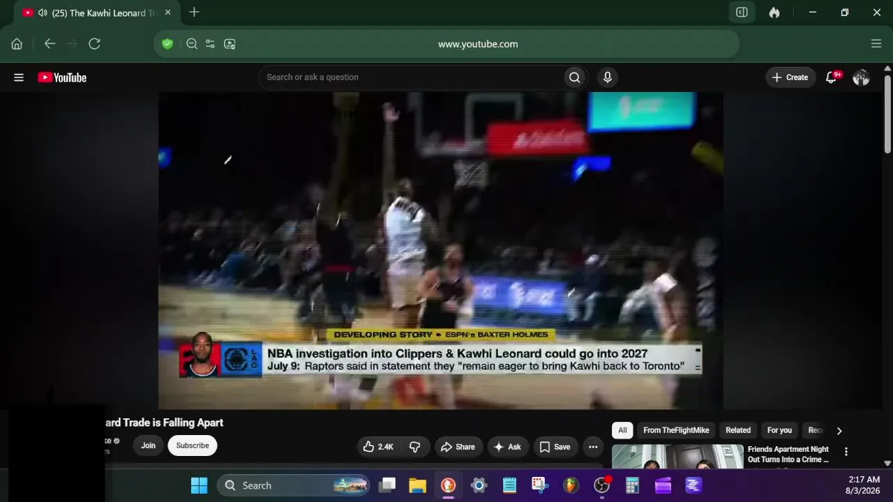893x502 pixels.
Task: Open Windows taskbar Search
Action: (294, 485)
